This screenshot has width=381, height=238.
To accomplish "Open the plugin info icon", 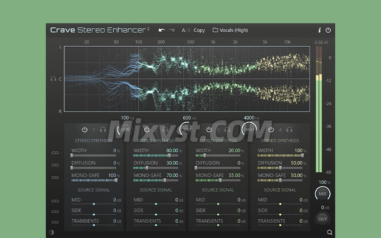I will click(319, 30).
